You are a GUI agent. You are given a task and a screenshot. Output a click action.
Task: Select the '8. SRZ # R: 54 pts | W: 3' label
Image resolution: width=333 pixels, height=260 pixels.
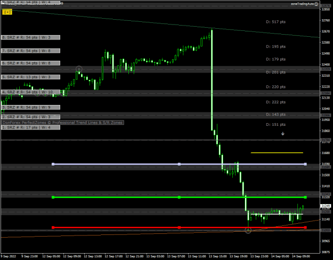click(30, 38)
